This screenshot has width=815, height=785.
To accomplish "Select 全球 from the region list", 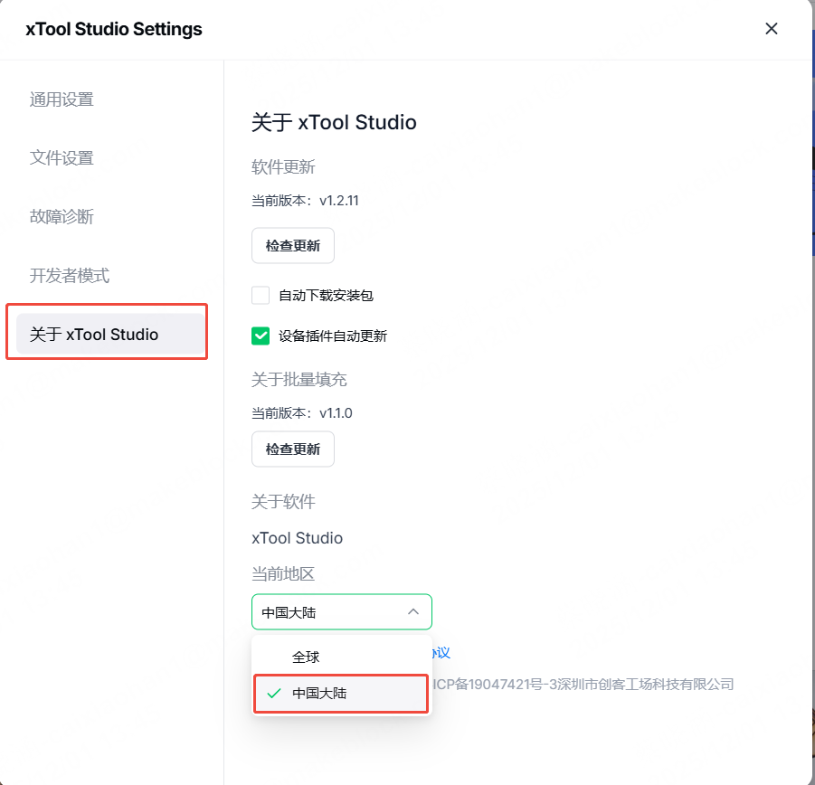I will pyautogui.click(x=306, y=657).
